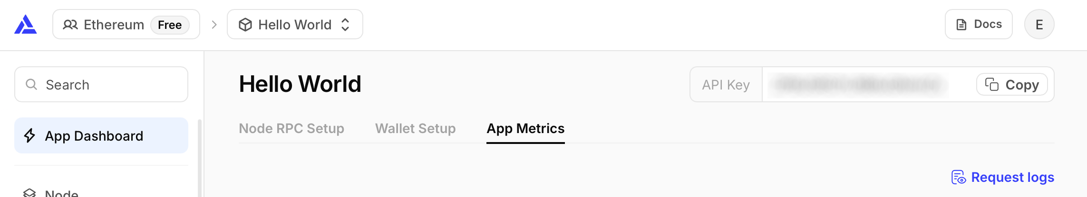Click the people icon beside Ethereum
Image resolution: width=1087 pixels, height=197 pixels.
(70, 25)
